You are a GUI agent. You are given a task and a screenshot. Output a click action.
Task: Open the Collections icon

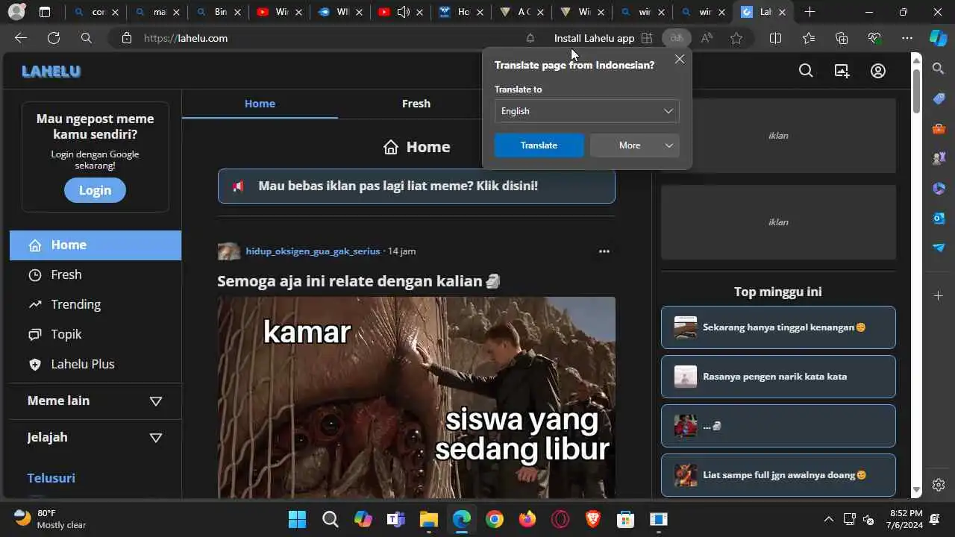[x=842, y=38]
